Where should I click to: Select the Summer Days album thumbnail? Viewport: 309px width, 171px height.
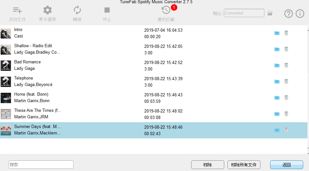[x=6, y=130]
